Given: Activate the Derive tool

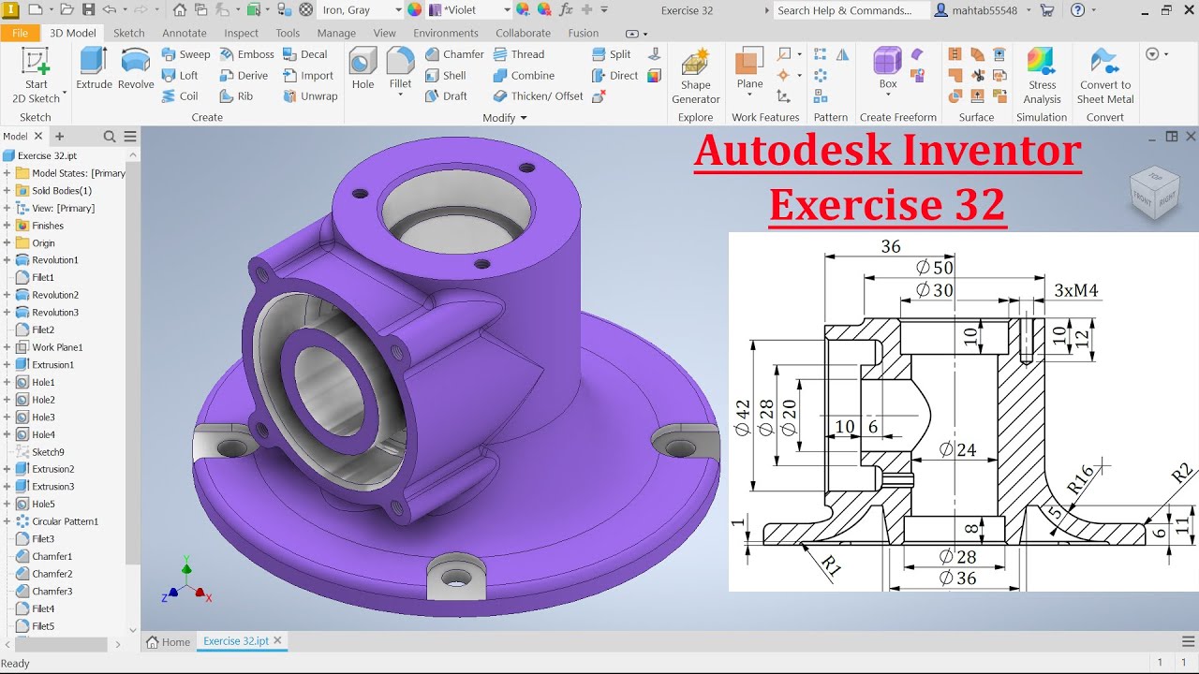Looking at the screenshot, I should tap(244, 75).
